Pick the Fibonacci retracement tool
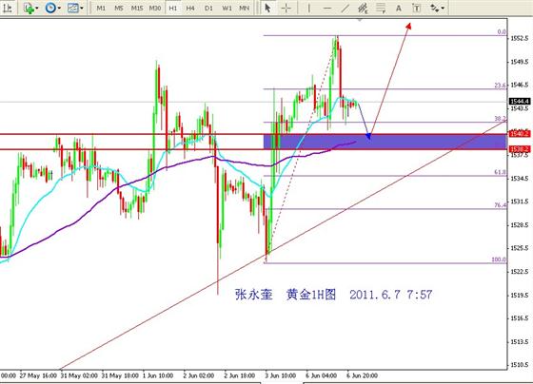Viewport: 533px width, 384px height. (381, 8)
